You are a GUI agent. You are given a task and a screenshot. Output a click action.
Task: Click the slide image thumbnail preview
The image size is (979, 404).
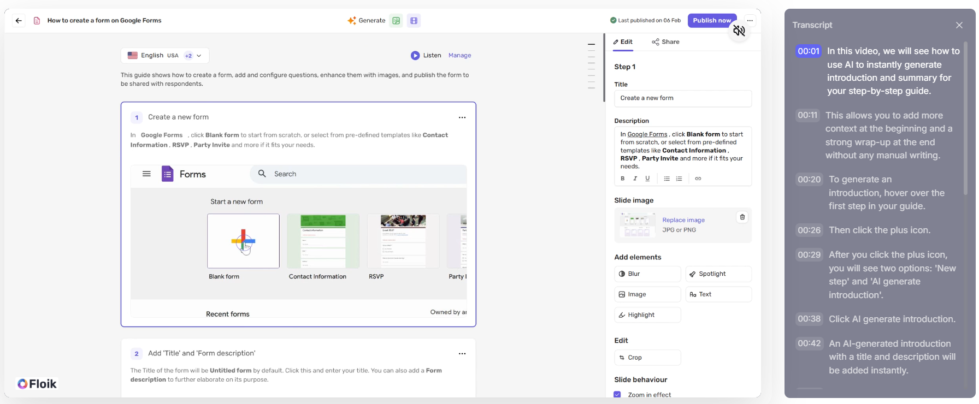click(x=638, y=225)
